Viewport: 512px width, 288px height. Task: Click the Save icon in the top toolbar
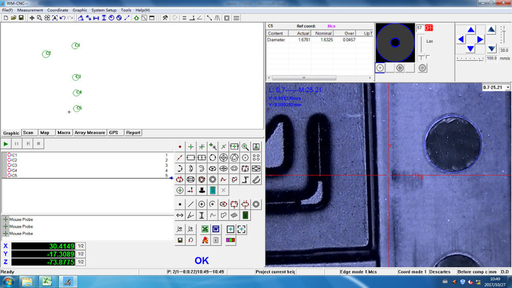[x=21, y=18]
